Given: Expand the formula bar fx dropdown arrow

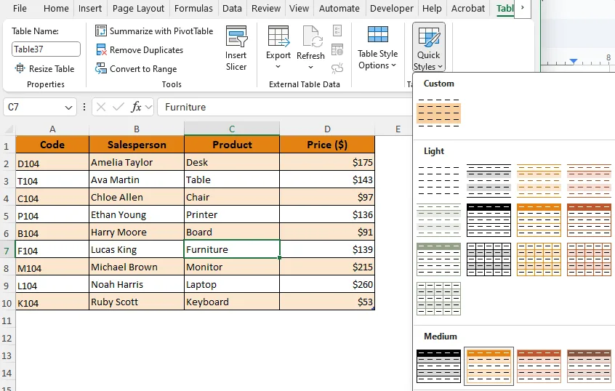Looking at the screenshot, I should (148, 107).
